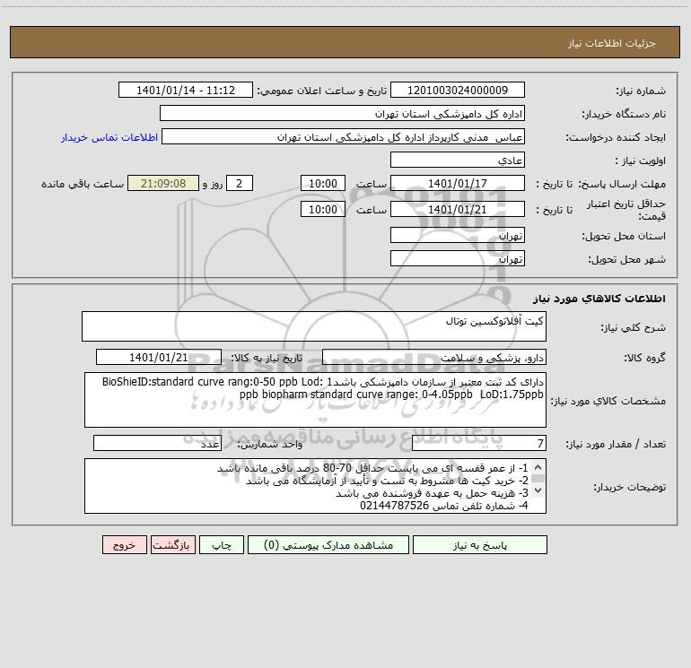Click goods need date 1401/01/21 field
This screenshot has width=691, height=668.
pyautogui.click(x=159, y=358)
